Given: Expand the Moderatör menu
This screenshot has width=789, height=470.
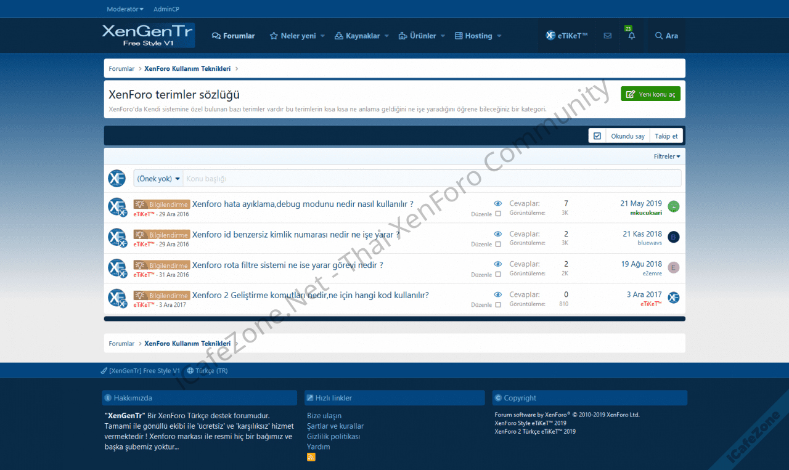Looking at the screenshot, I should pyautogui.click(x=125, y=9).
